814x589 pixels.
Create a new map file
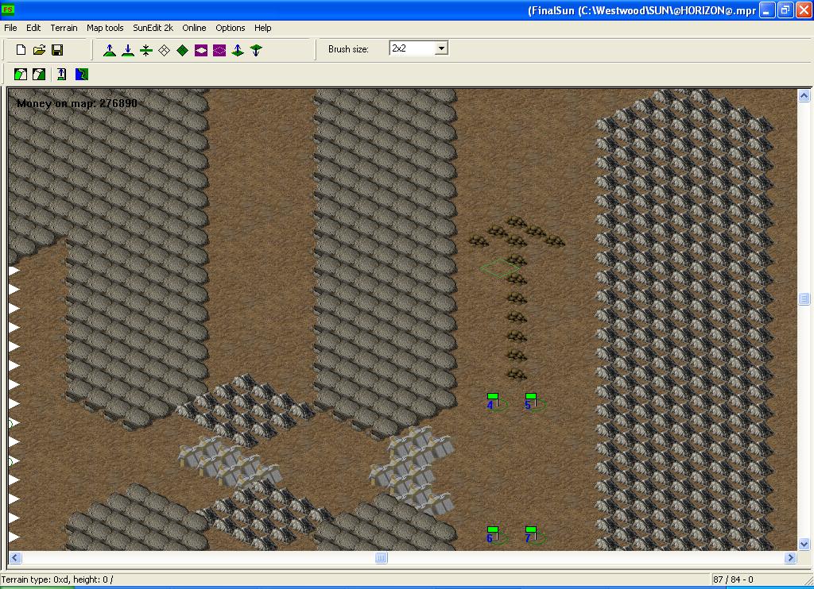click(21, 50)
